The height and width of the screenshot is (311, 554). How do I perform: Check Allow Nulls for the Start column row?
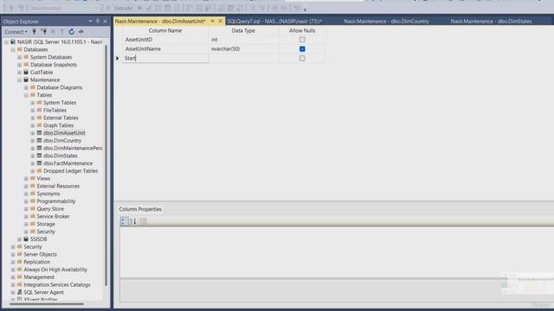click(302, 58)
